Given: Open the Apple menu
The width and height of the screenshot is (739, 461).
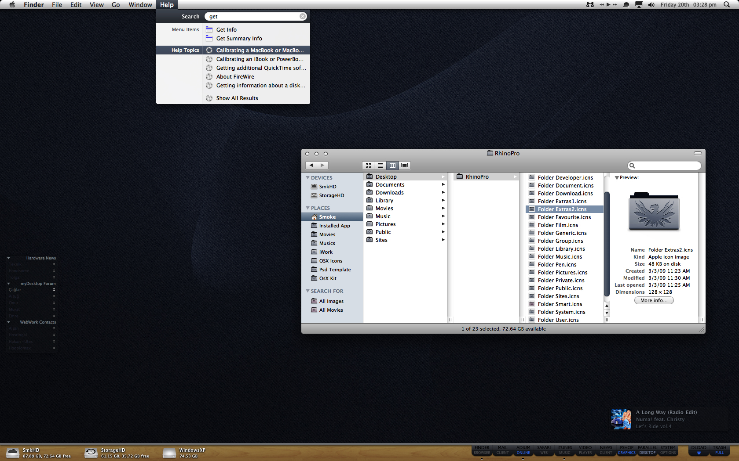Looking at the screenshot, I should pyautogui.click(x=12, y=5).
